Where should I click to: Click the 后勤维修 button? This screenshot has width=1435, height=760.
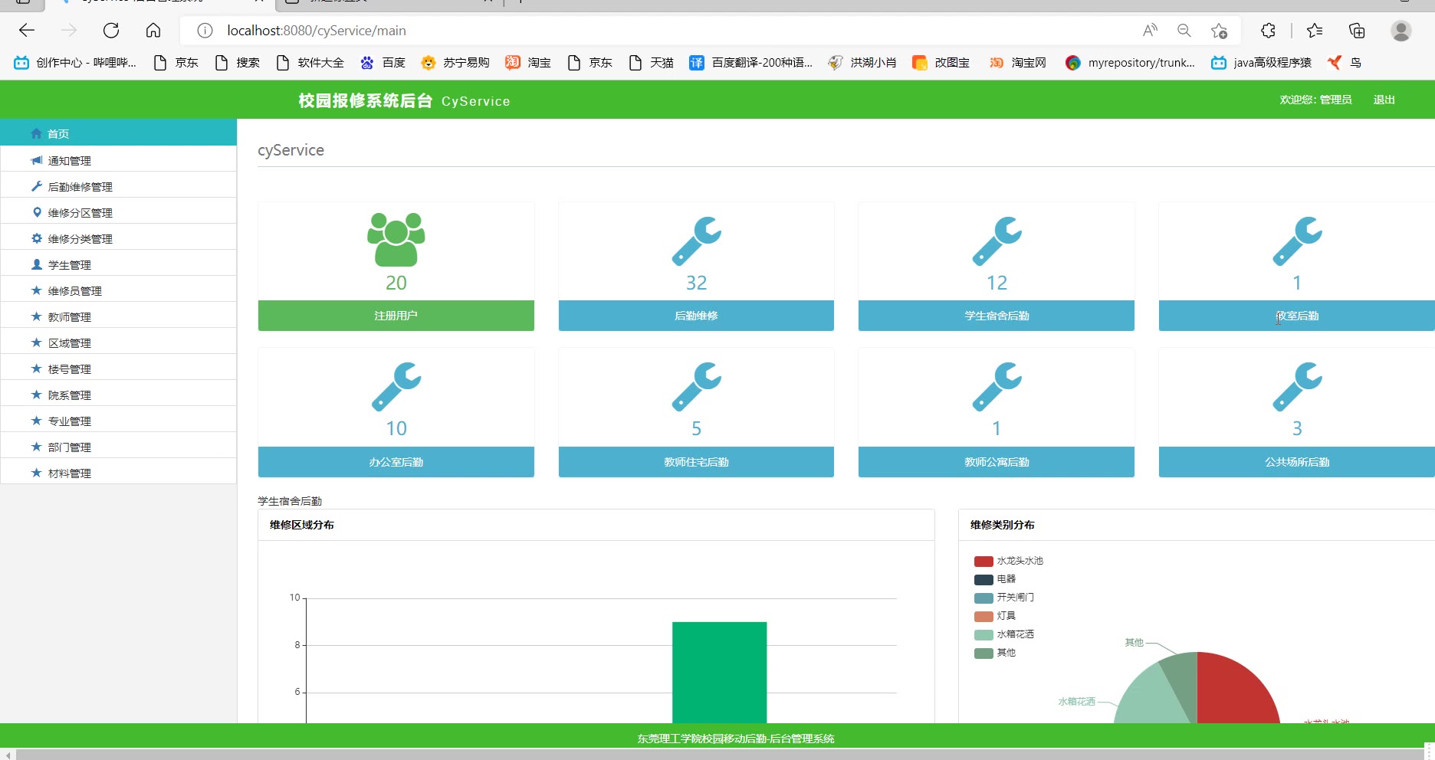(696, 316)
